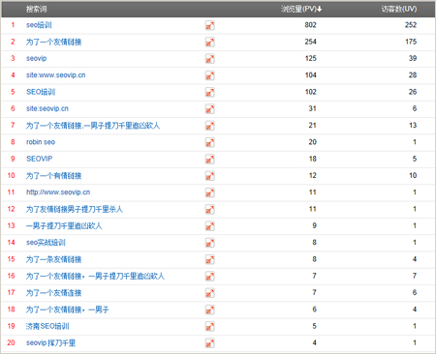Open the 为了一条友情链接 keyword link
This screenshot has height=354, width=436.
(53, 259)
